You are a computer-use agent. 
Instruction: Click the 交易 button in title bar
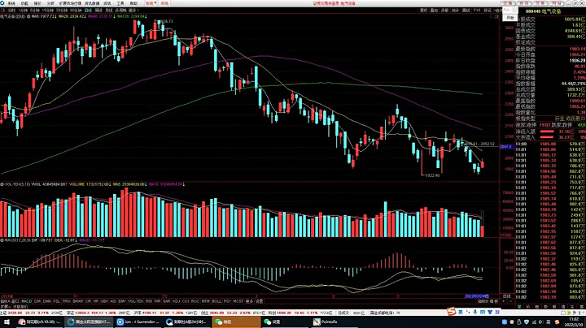[x=540, y=3]
